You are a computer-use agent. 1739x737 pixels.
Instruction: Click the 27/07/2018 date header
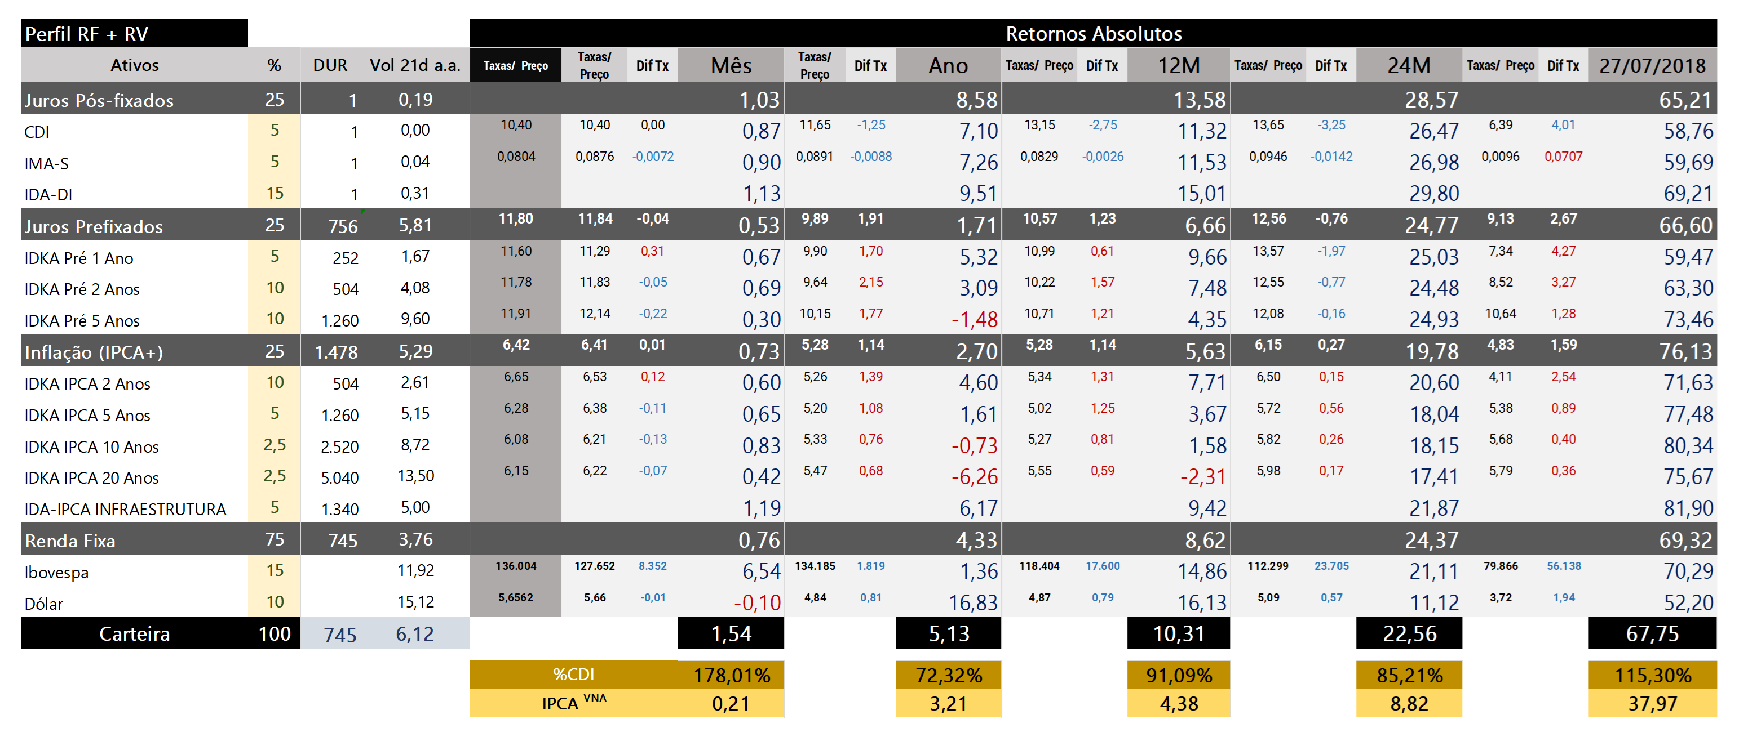[x=1652, y=65]
